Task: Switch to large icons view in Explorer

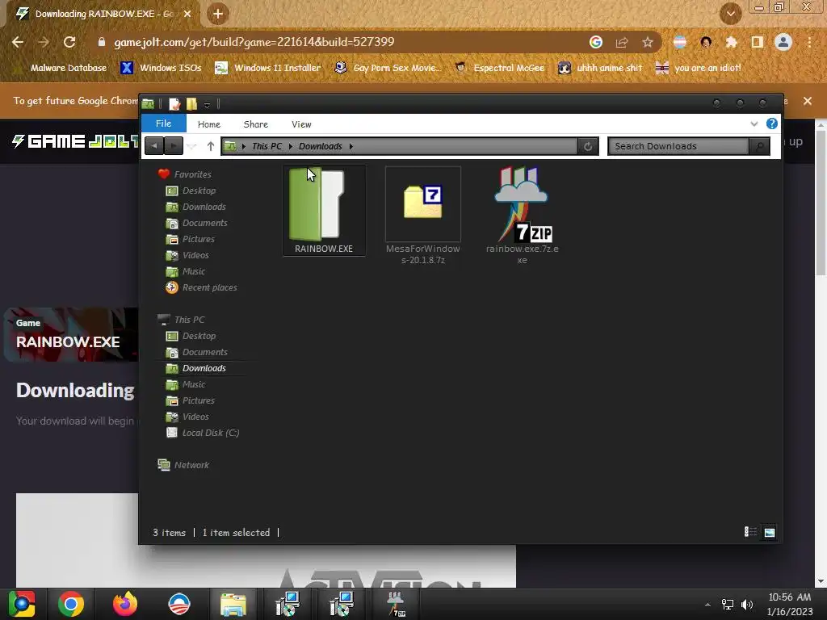Action: (x=770, y=532)
